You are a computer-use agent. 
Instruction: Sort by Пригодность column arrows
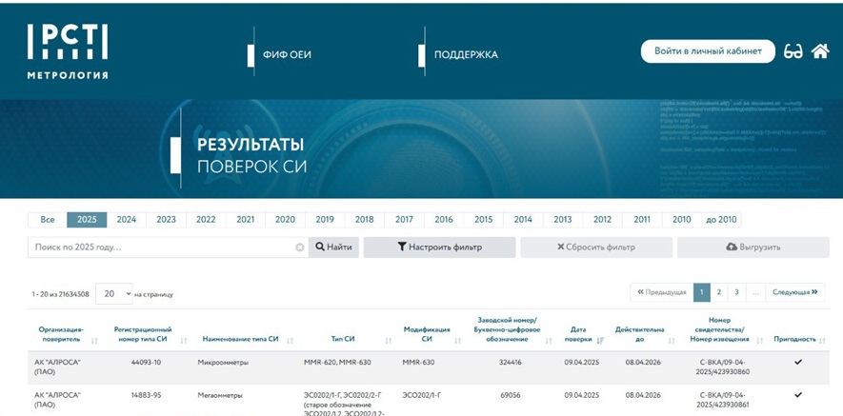822,339
